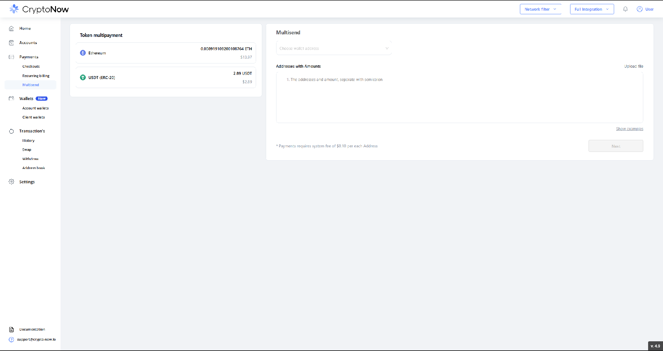Click the User profile avatar icon
The height and width of the screenshot is (351, 663).
click(640, 9)
